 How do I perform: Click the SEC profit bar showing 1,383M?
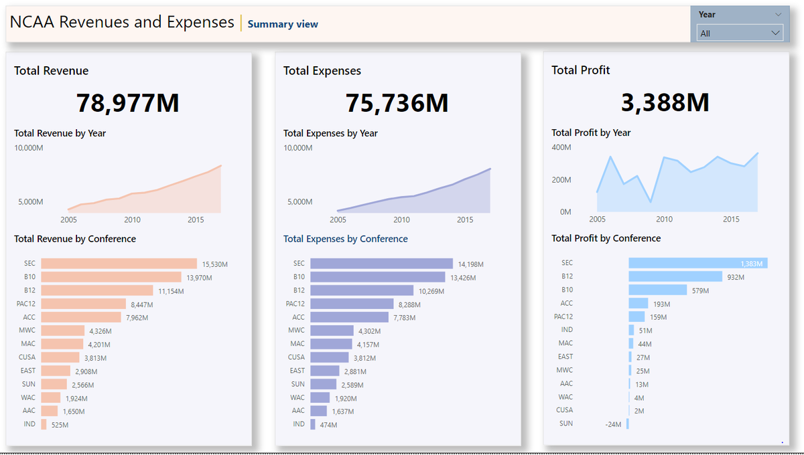(697, 262)
